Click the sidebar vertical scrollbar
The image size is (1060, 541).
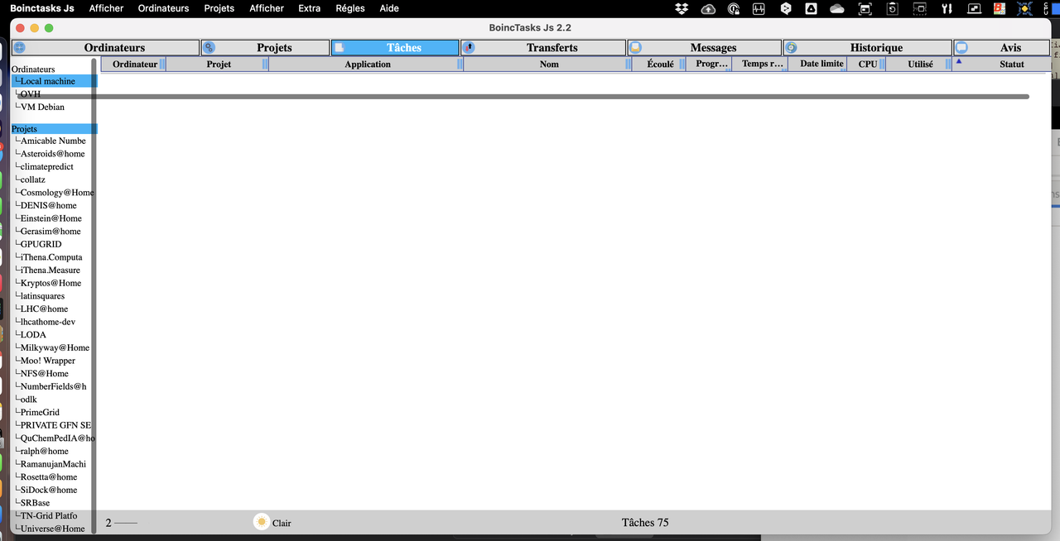(x=94, y=296)
